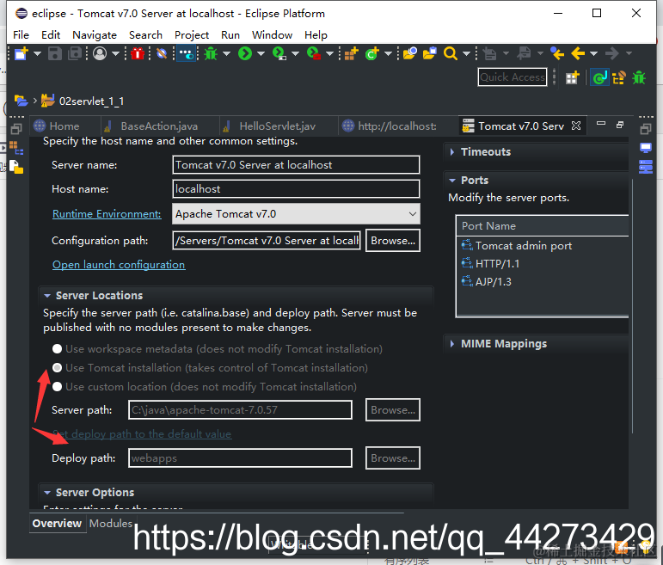The width and height of the screenshot is (663, 565).
Task: Select the Overview bottom tab
Action: 57,524
